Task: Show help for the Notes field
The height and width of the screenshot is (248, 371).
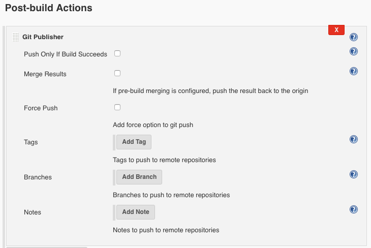Action: tap(354, 209)
